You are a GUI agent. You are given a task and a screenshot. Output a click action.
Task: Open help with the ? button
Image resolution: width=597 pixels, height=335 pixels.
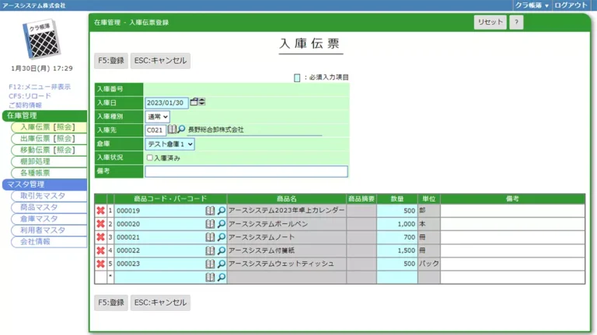[516, 22]
